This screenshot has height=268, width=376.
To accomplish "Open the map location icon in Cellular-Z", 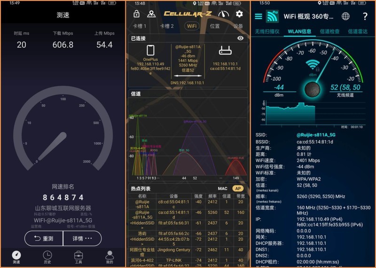I will 151,14.
